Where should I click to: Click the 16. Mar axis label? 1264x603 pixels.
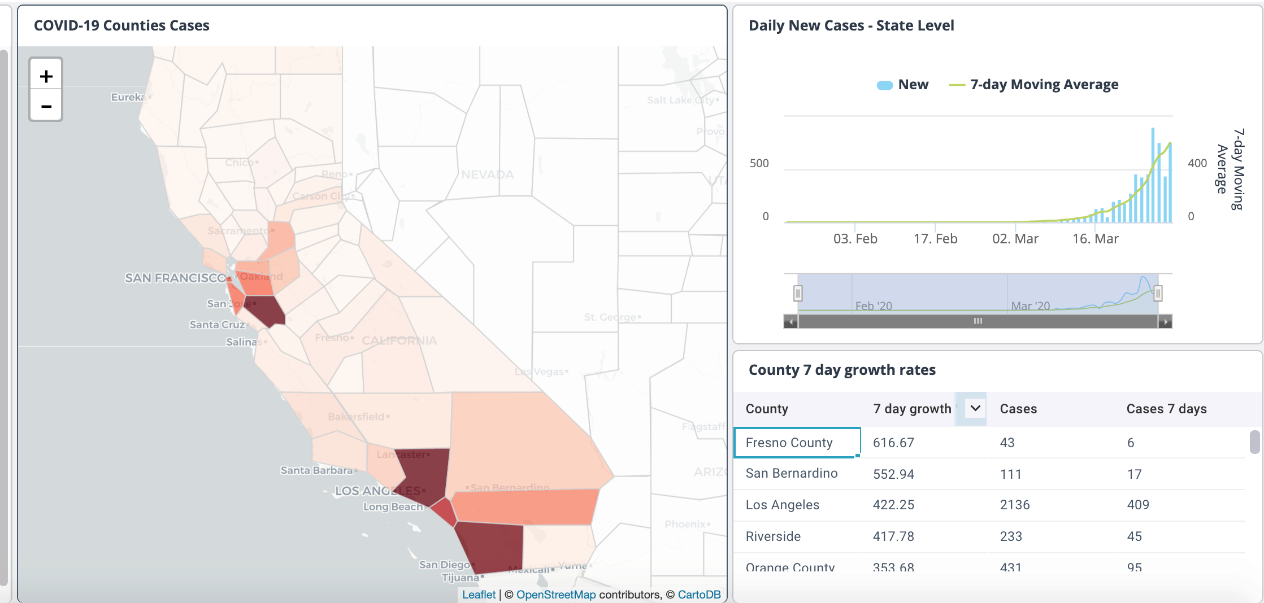pos(1095,239)
